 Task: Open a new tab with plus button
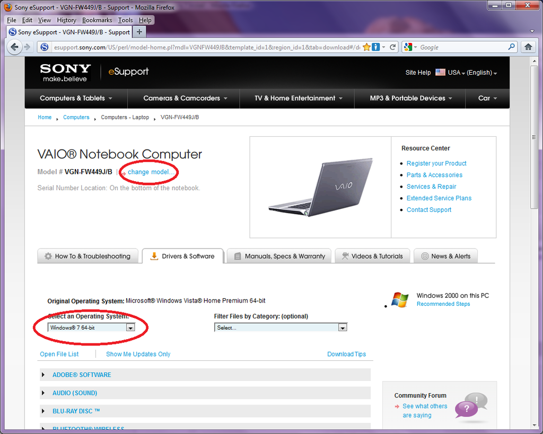[x=139, y=32]
